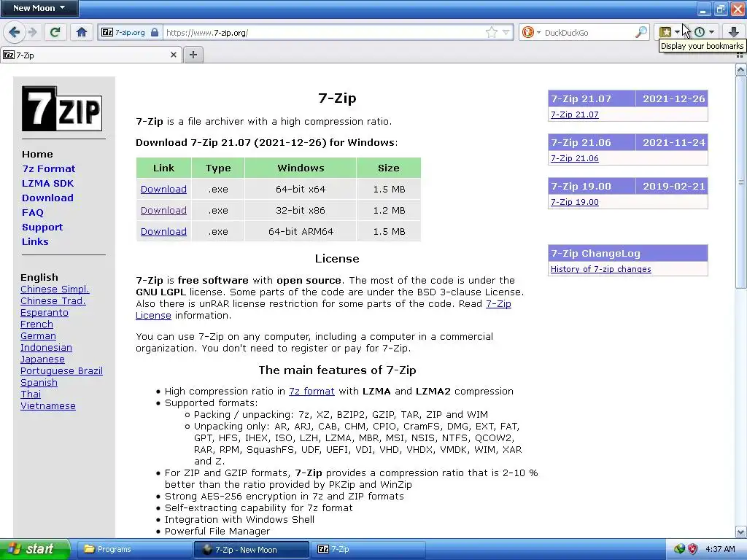747x560 pixels.
Task: Click the page scrollbar down arrow
Action: click(x=740, y=532)
